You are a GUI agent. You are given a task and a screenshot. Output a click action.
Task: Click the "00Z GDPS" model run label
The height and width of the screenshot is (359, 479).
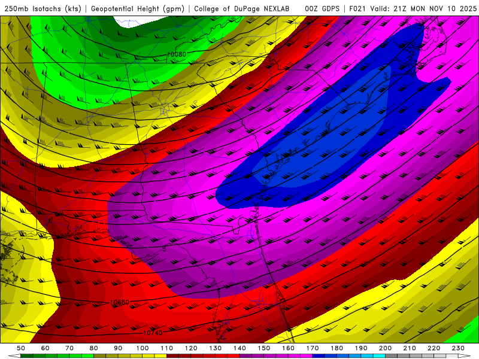(x=322, y=9)
